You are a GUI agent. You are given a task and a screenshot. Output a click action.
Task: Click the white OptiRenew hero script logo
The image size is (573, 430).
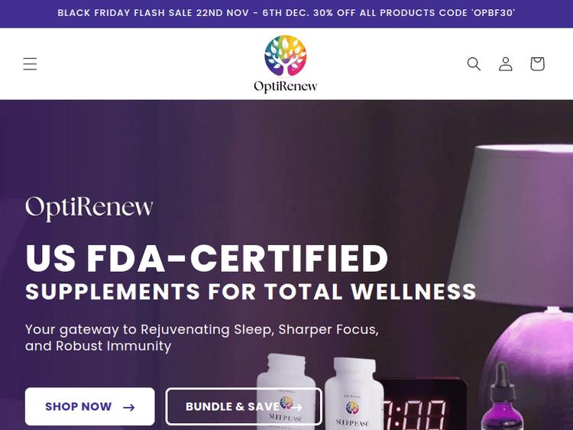point(89,208)
